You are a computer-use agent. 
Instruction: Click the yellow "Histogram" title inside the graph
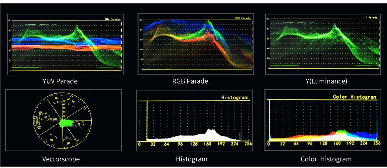pyautogui.click(x=235, y=98)
